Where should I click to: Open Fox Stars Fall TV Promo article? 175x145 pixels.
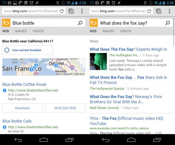coord(128,80)
